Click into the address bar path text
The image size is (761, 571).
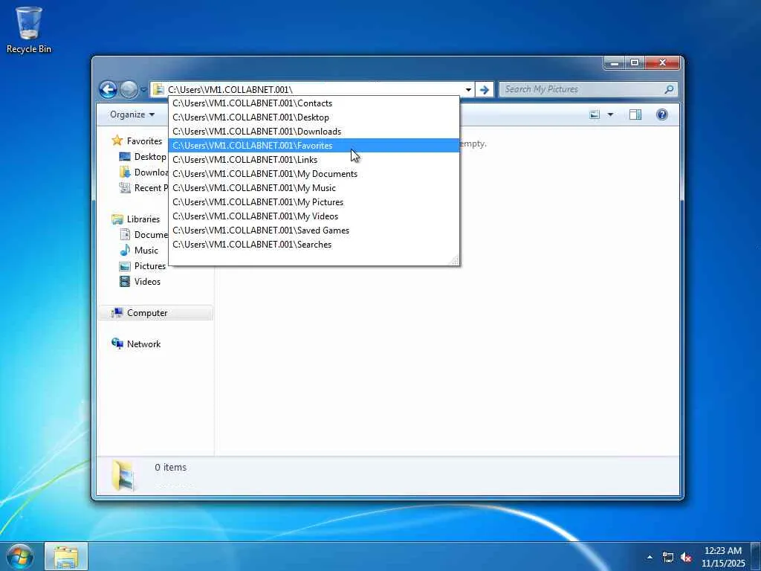(x=230, y=90)
